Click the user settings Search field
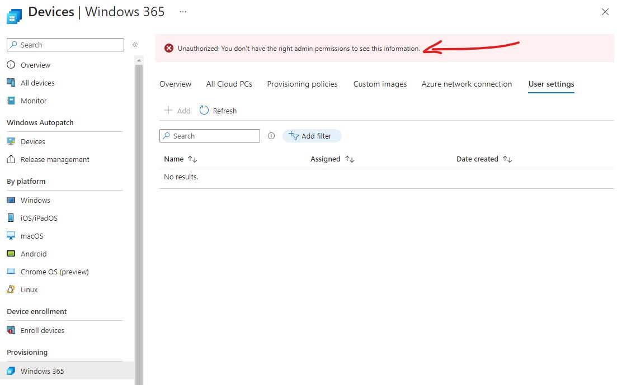The height and width of the screenshot is (385, 617). tap(210, 136)
